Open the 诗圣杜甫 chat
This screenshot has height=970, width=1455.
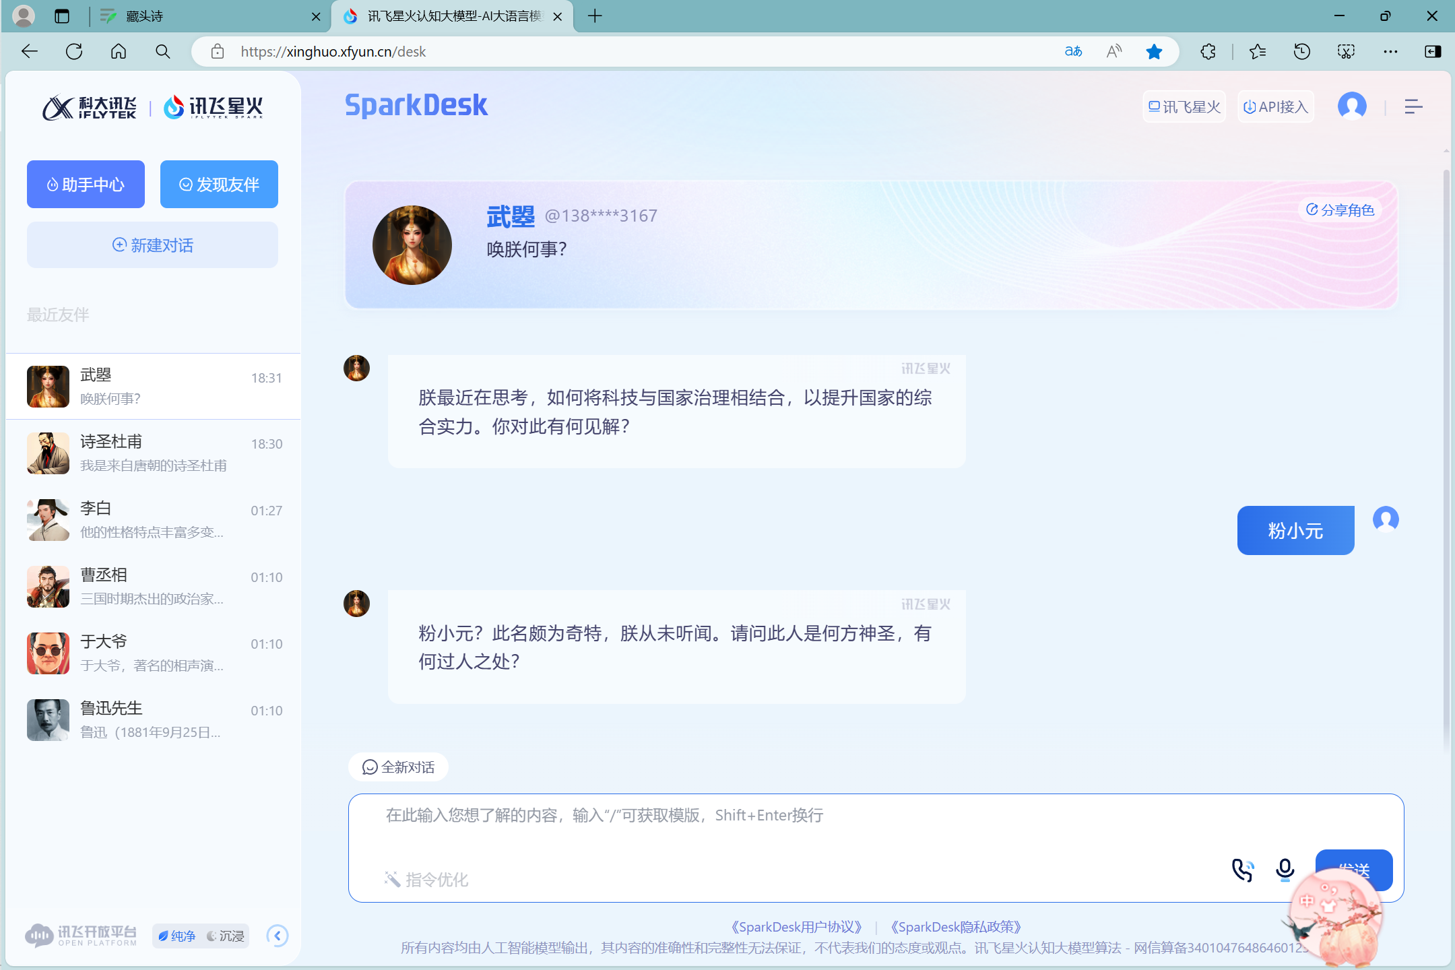(154, 453)
